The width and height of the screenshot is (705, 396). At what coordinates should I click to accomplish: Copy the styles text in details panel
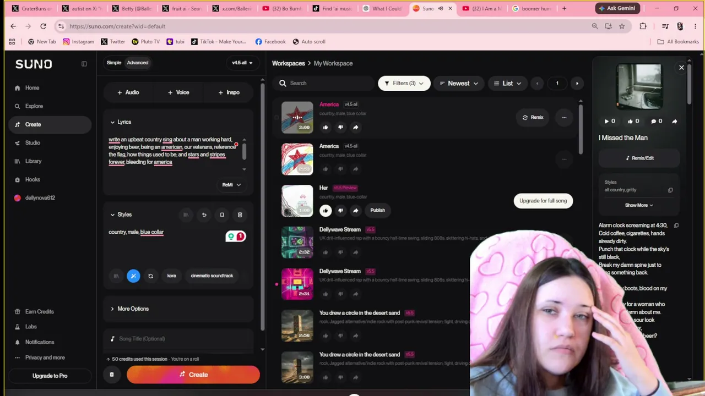[x=670, y=190]
